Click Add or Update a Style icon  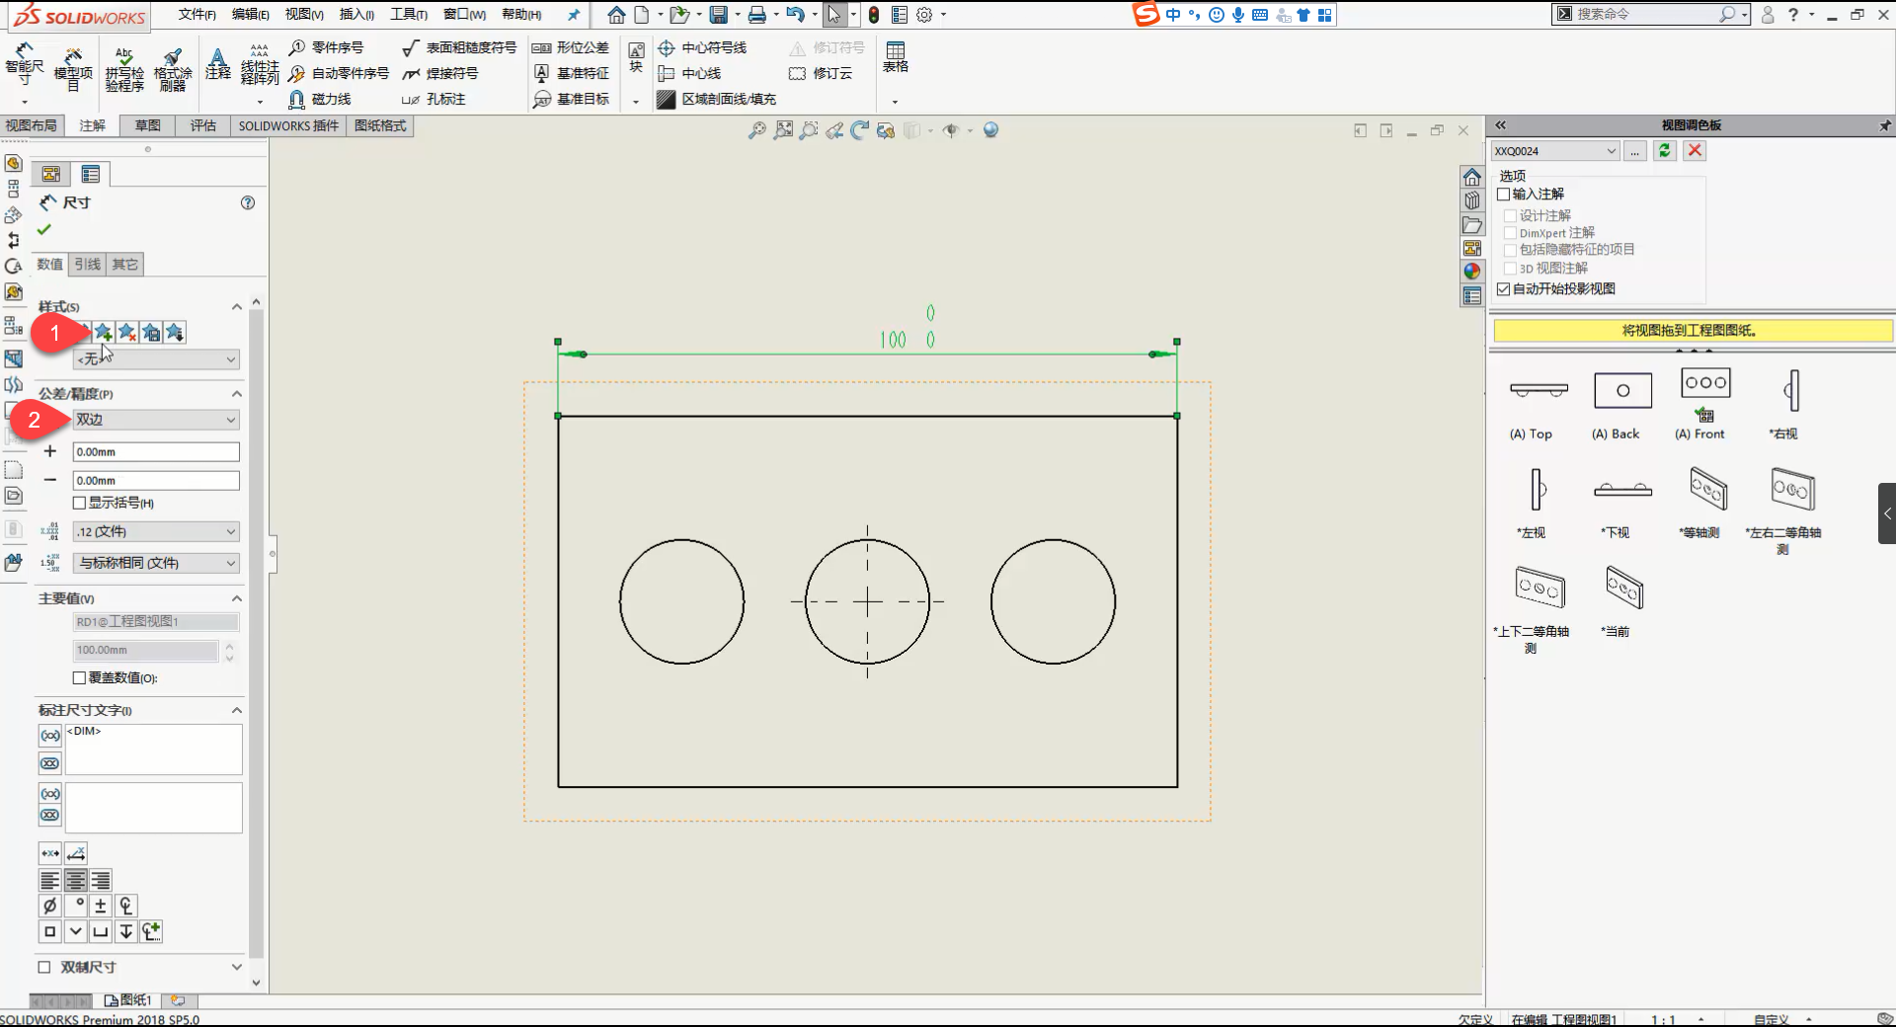[103, 332]
